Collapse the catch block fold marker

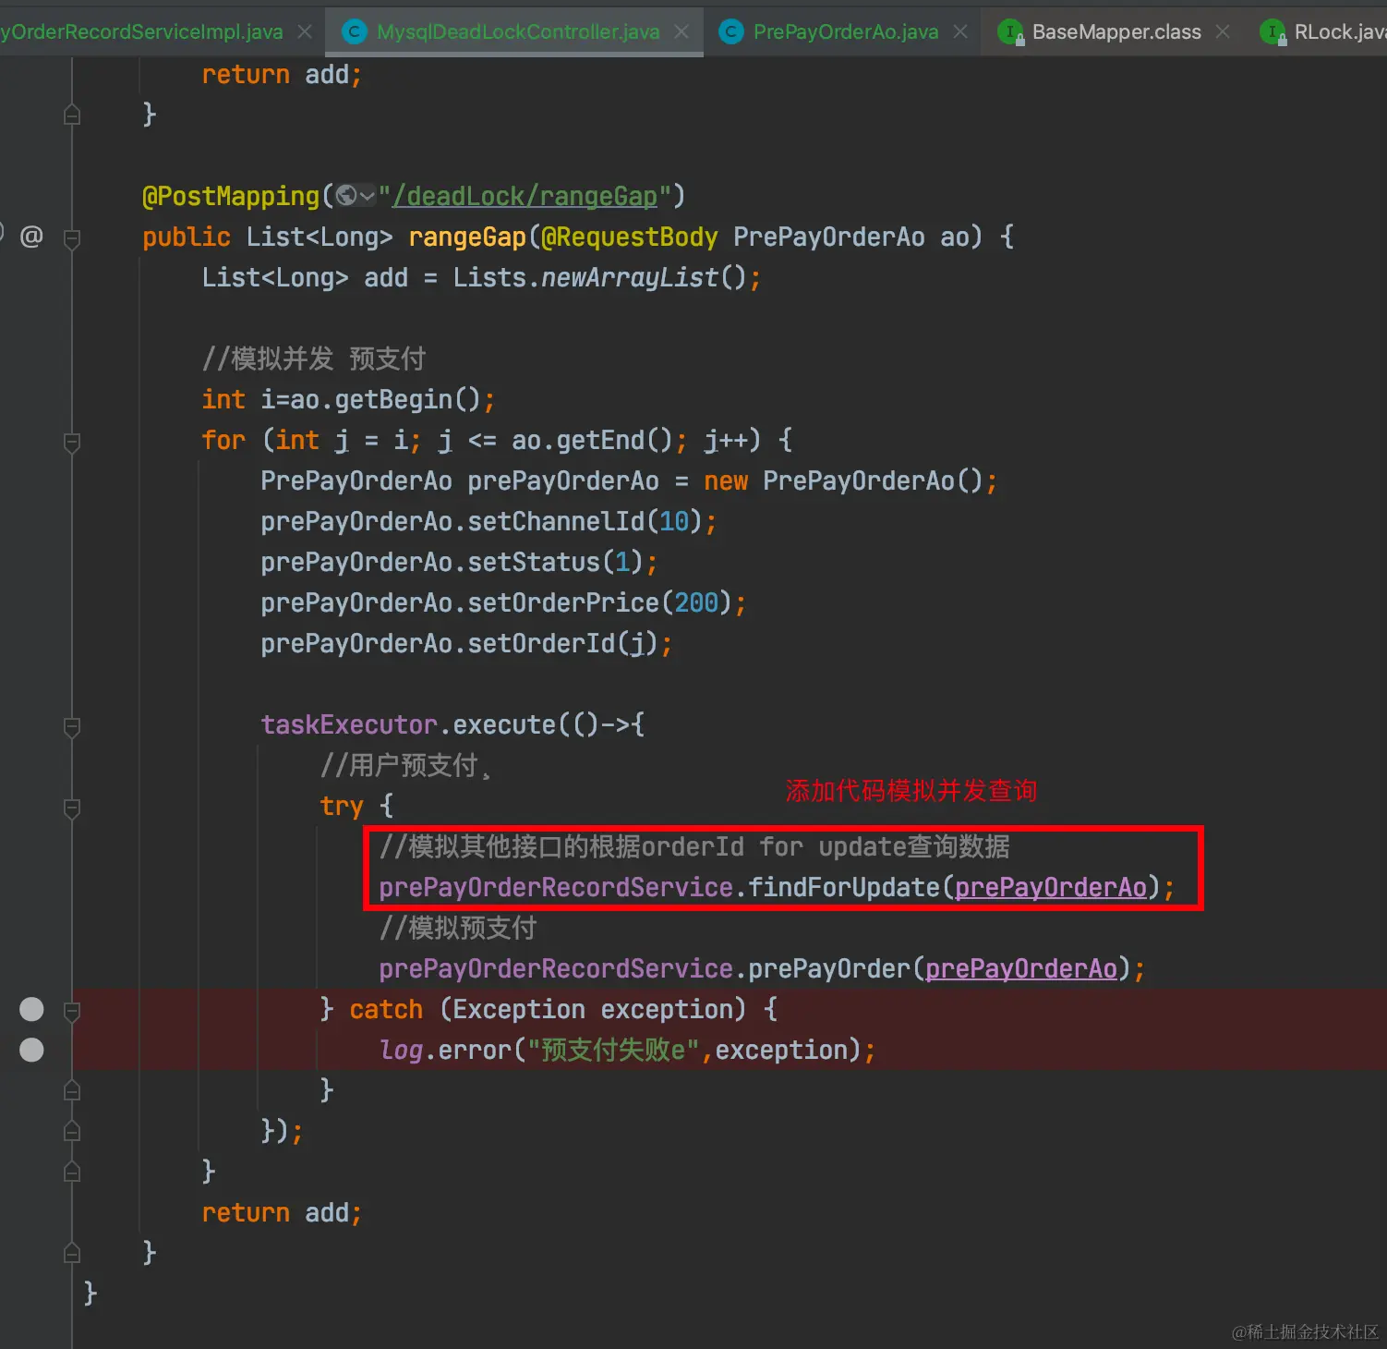(72, 1011)
